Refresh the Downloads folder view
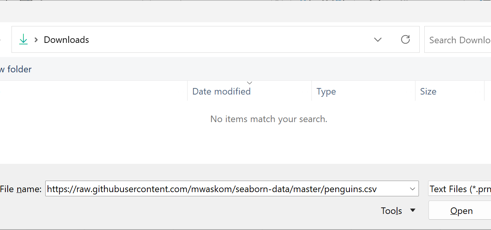491x230 pixels. point(405,39)
